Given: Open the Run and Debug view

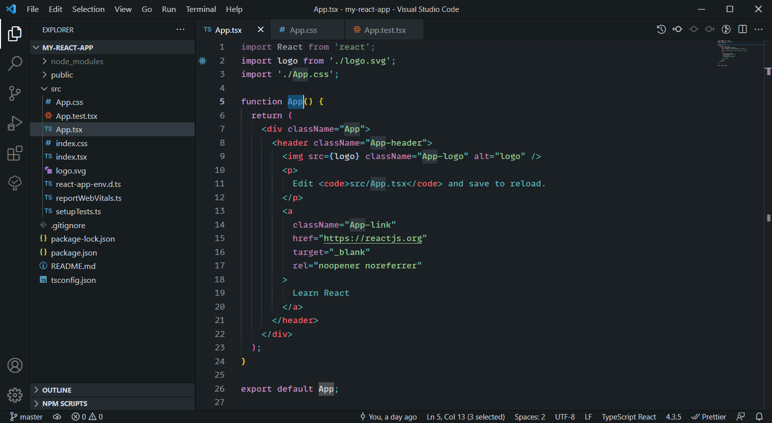Looking at the screenshot, I should point(15,123).
